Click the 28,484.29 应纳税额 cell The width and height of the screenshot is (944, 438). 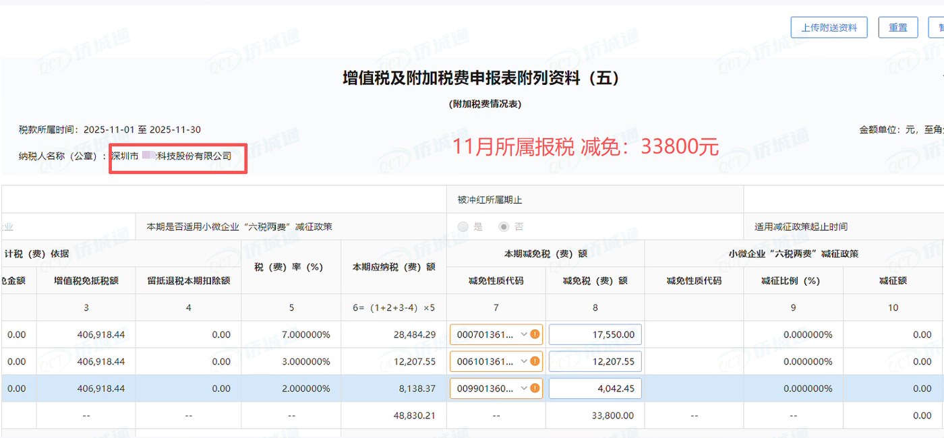tap(394, 334)
